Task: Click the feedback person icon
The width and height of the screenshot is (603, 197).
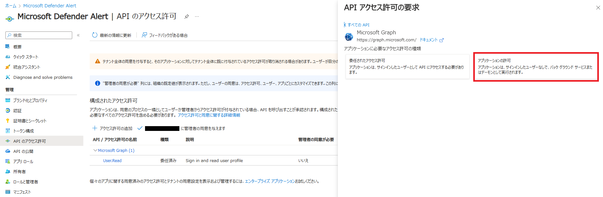Action: (x=144, y=35)
